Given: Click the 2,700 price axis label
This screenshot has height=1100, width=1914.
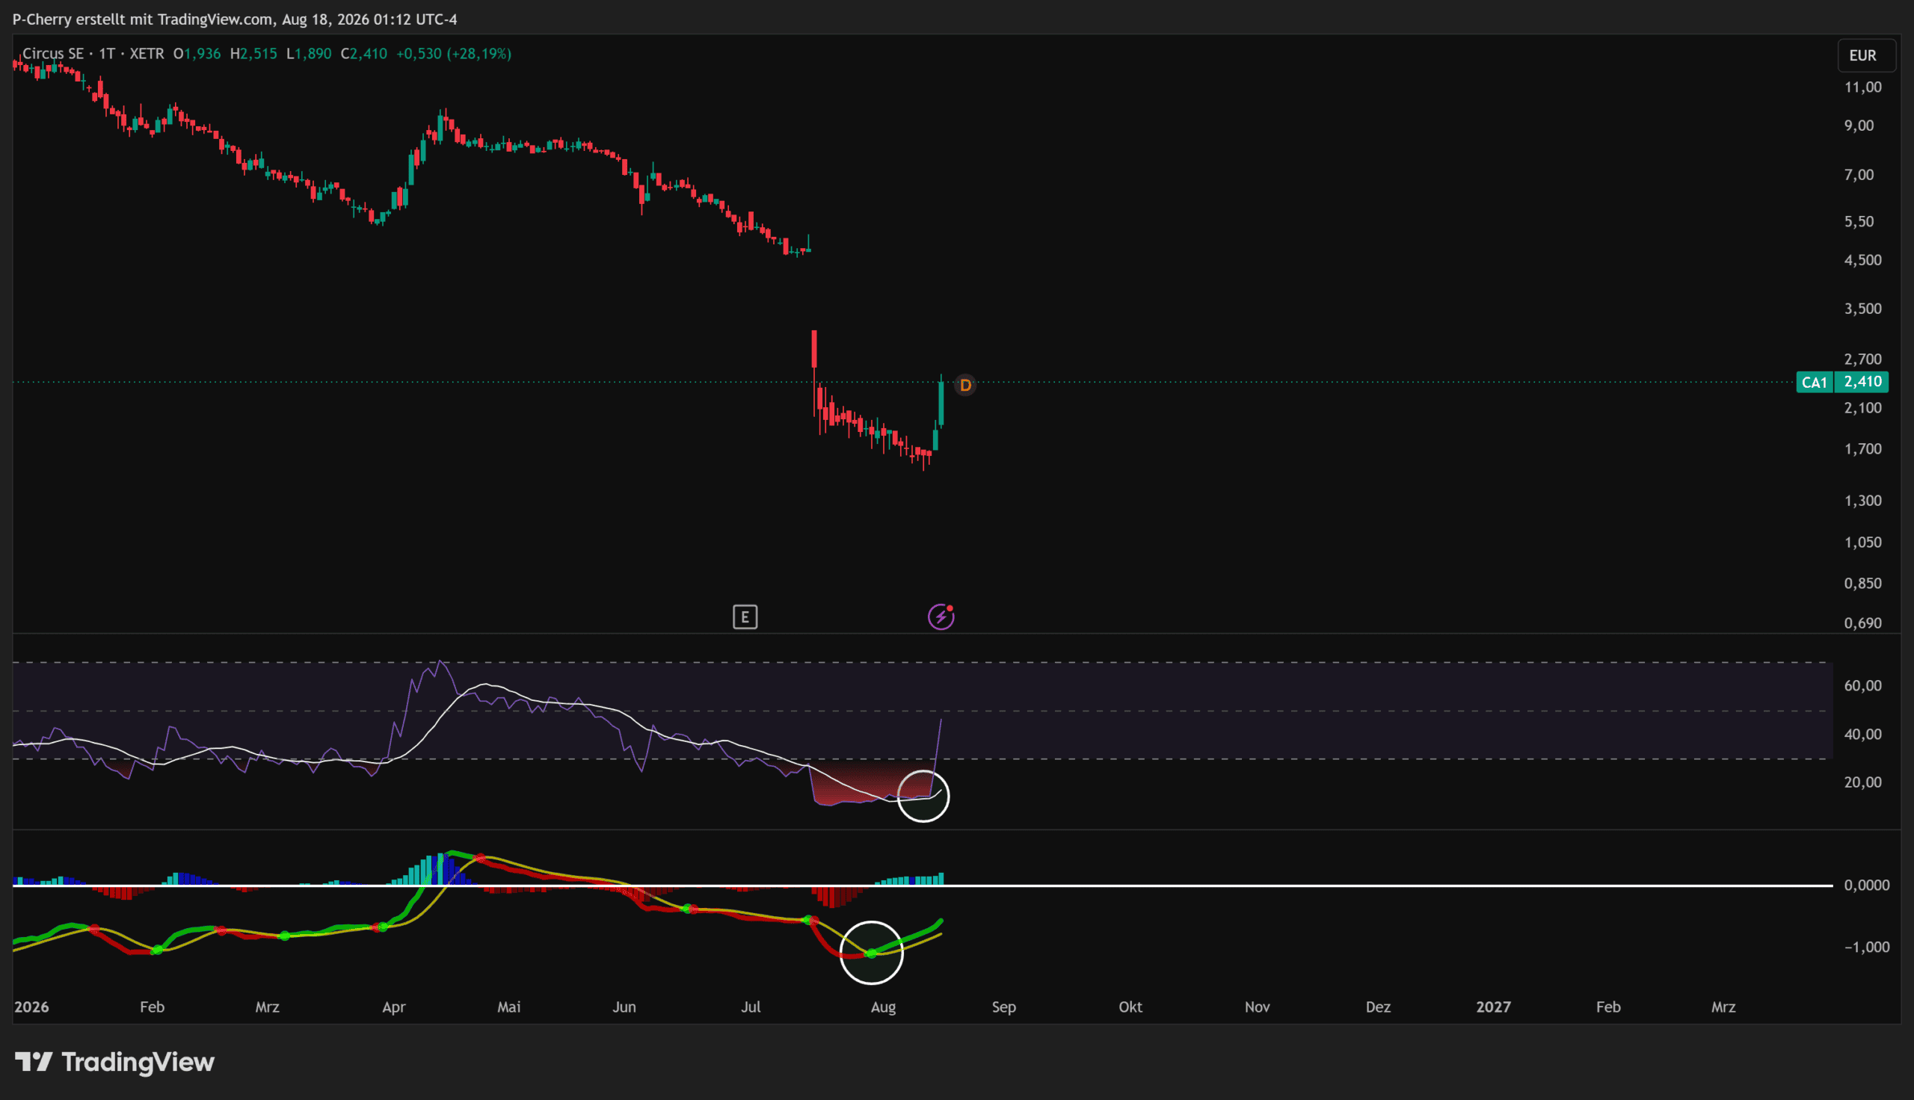Looking at the screenshot, I should (1862, 359).
